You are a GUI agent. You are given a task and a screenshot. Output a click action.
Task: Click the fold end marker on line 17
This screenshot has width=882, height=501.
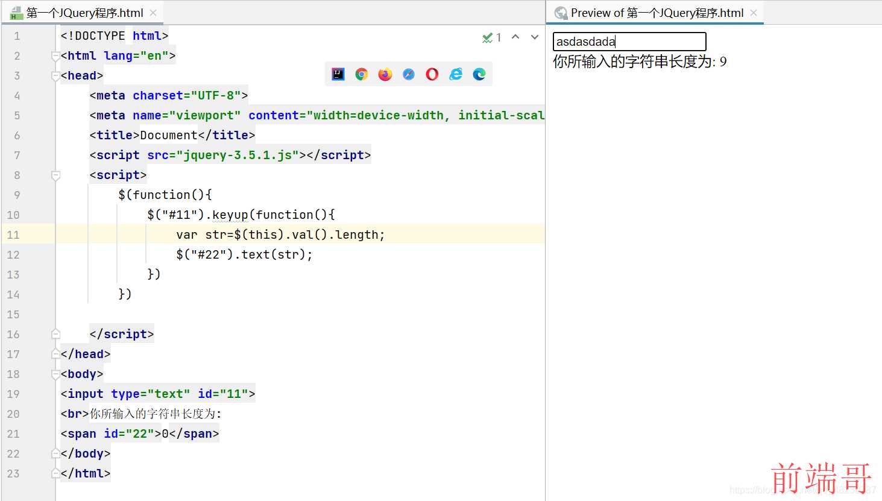tap(55, 354)
